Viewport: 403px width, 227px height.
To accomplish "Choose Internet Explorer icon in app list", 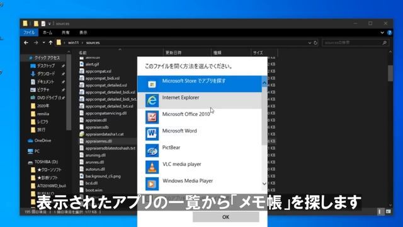I will [152, 100].
